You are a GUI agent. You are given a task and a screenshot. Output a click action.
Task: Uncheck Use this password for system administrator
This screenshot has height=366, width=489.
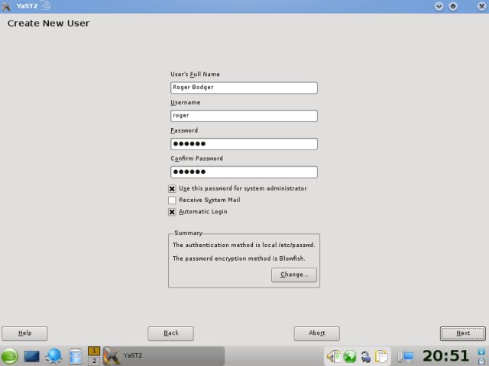pyautogui.click(x=172, y=188)
